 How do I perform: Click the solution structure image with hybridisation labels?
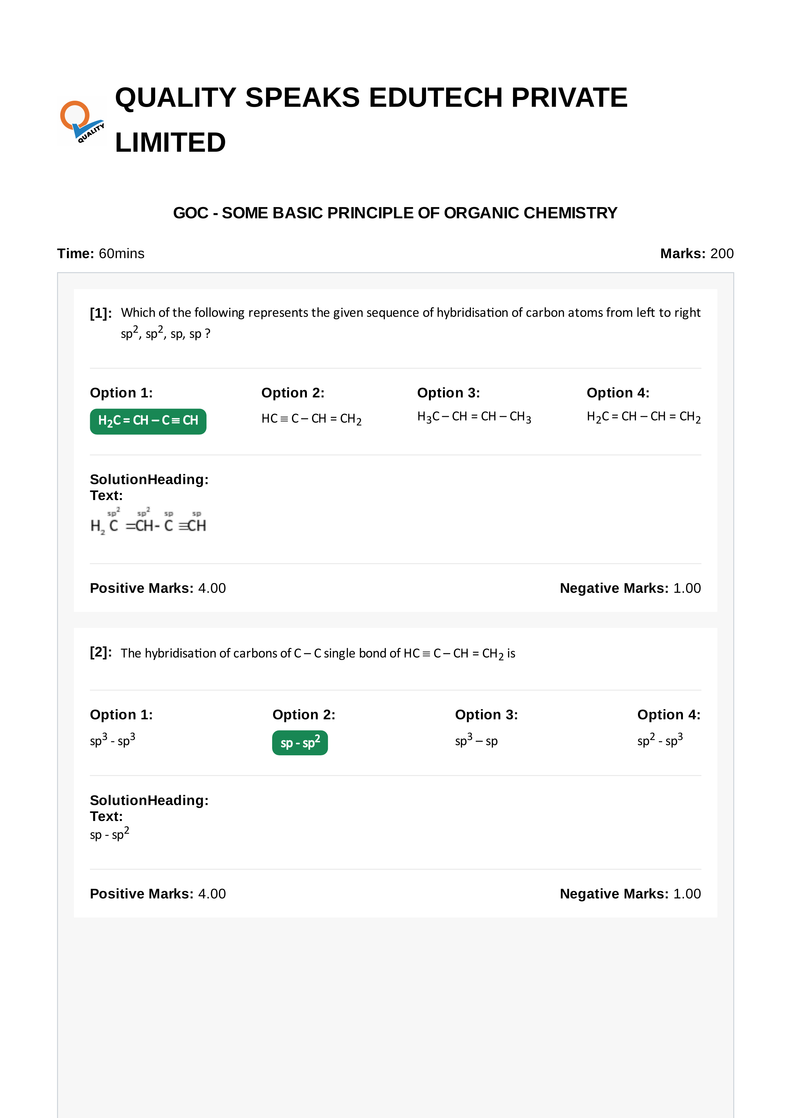[149, 521]
